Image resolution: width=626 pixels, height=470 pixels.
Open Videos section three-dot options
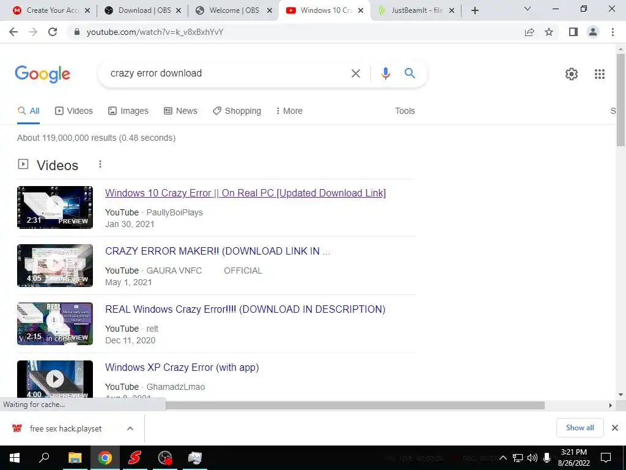(100, 164)
